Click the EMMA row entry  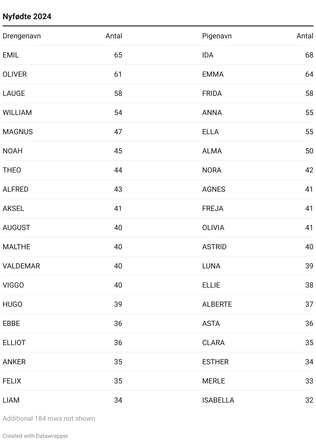[x=213, y=74]
